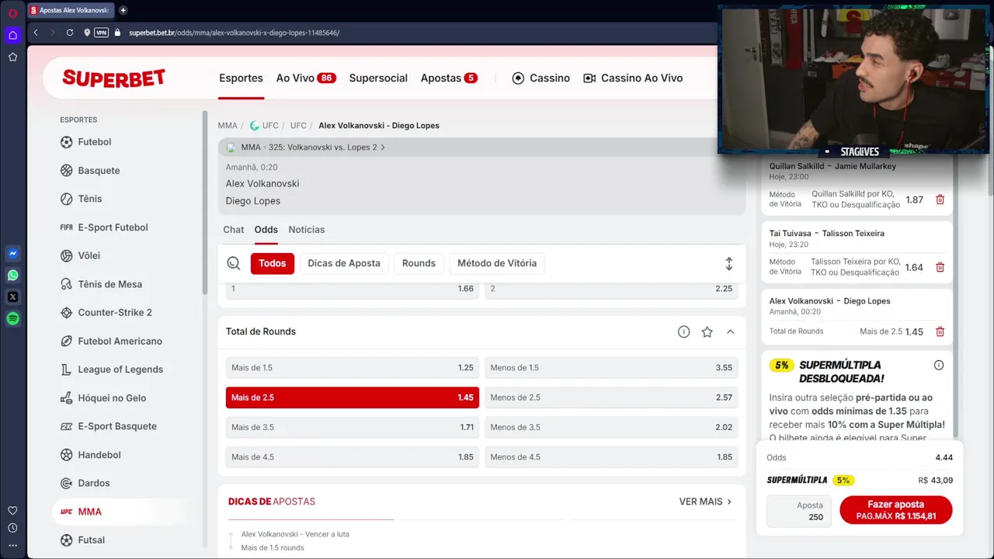Show info for Total de Rounds market

tap(683, 332)
